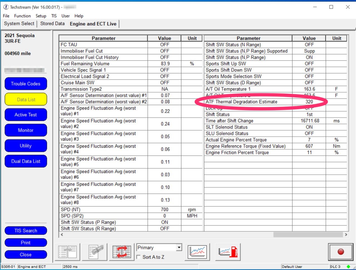Click the green DLC connection indicator

[348, 267]
